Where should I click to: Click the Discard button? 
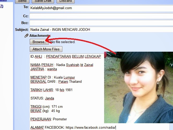pyautogui.click(x=65, y=1)
